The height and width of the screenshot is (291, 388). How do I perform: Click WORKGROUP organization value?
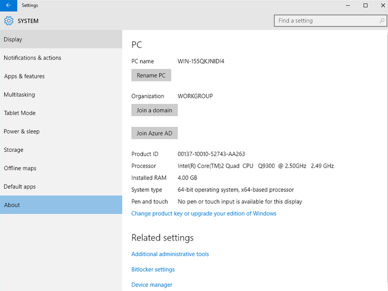coord(195,96)
